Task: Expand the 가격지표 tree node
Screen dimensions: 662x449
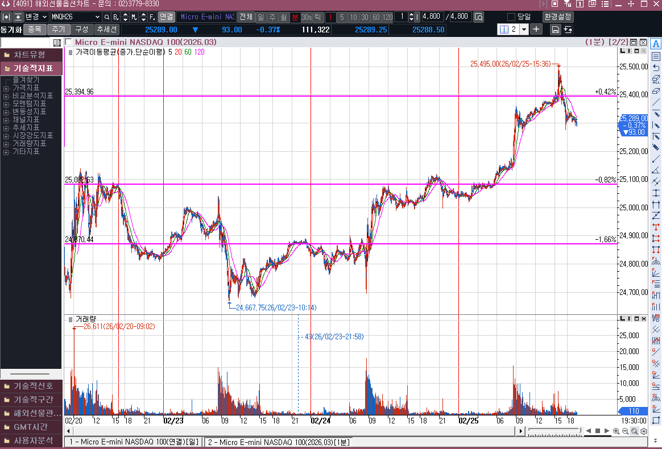Action: click(x=6, y=88)
